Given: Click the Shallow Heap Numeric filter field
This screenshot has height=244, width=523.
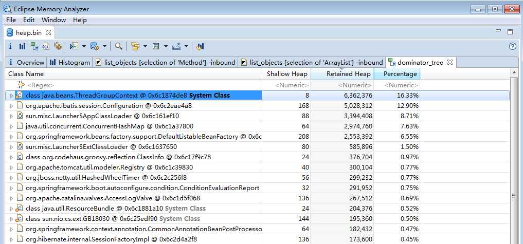Looking at the screenshot, I should pos(286,85).
